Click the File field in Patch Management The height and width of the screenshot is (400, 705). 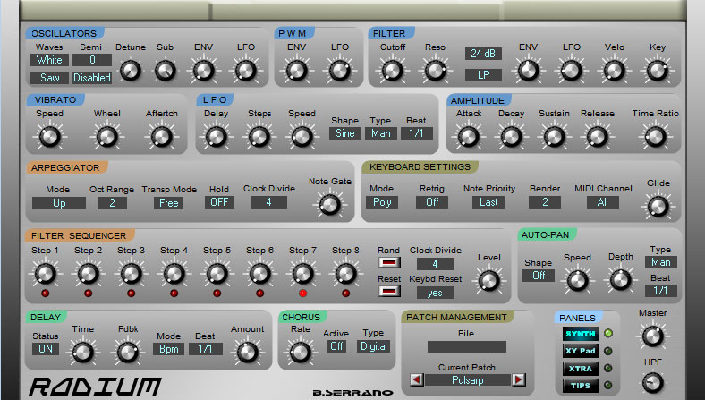tap(465, 346)
